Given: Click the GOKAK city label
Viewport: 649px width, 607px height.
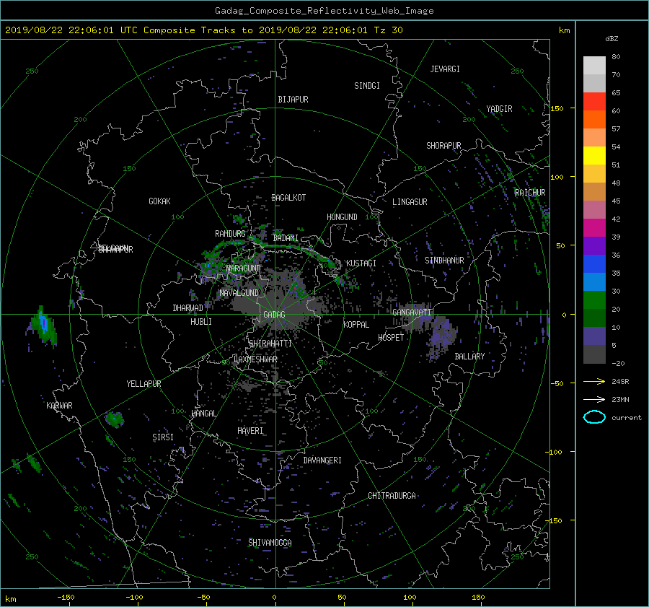Looking at the screenshot, I should pyautogui.click(x=160, y=201).
